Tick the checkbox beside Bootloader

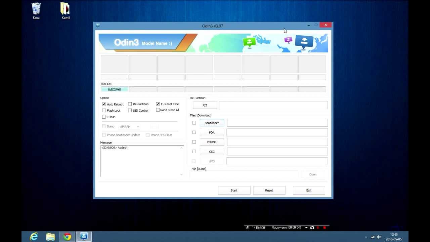coord(194,123)
